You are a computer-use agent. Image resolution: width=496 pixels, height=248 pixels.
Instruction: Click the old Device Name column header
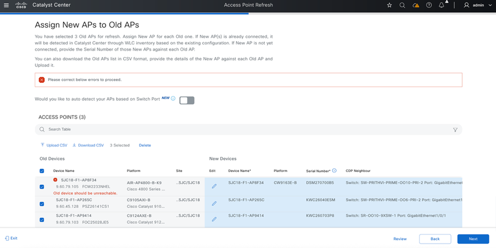click(64, 171)
